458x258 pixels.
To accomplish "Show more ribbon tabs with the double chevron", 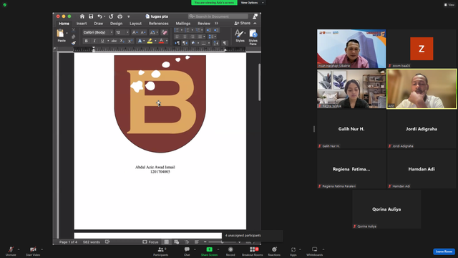I will [216, 24].
